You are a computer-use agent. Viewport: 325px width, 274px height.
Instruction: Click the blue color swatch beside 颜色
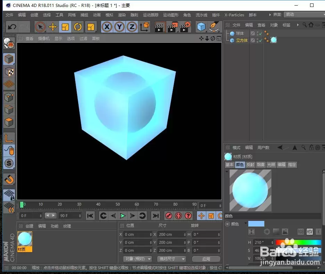tap(256, 224)
